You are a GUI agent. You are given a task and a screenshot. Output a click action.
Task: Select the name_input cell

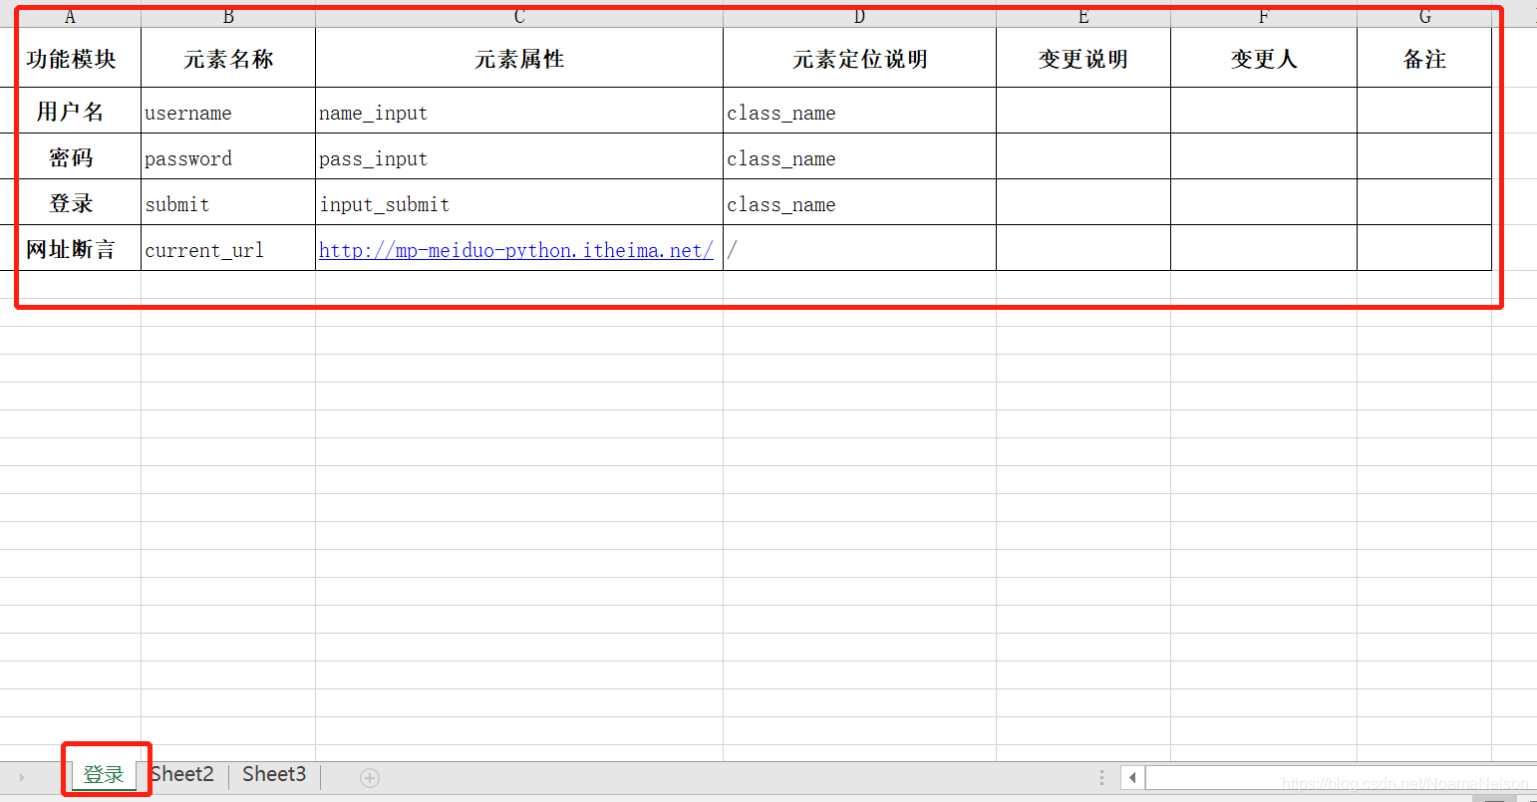click(x=519, y=111)
